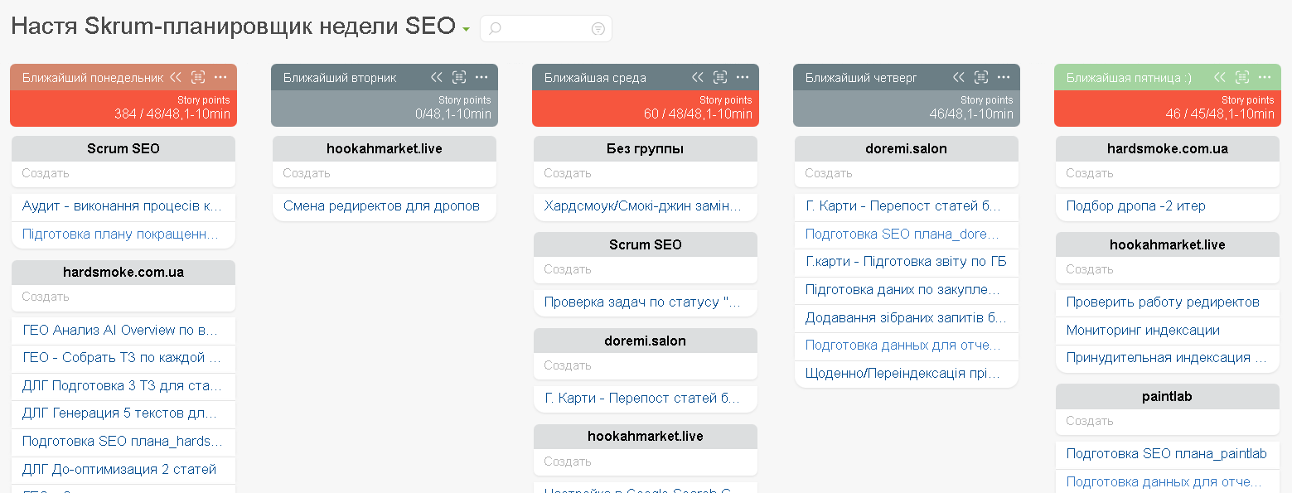This screenshot has height=493, width=1292.
Task: Open Wednesday's Г. Карти - Перепост статей task
Action: click(643, 398)
